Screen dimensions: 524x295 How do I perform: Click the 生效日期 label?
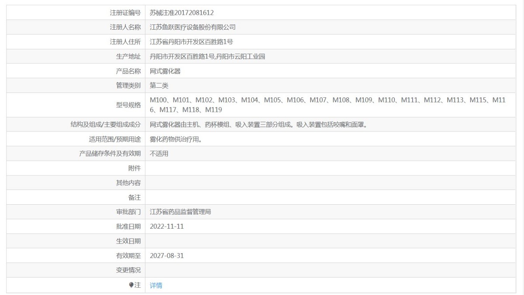click(x=128, y=241)
